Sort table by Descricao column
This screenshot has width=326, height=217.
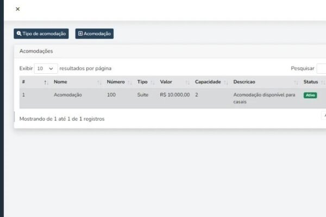244,82
